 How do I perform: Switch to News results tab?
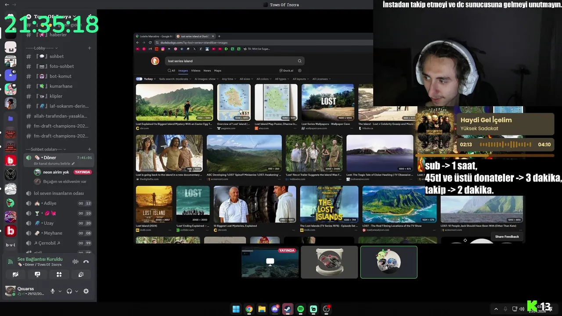click(207, 71)
